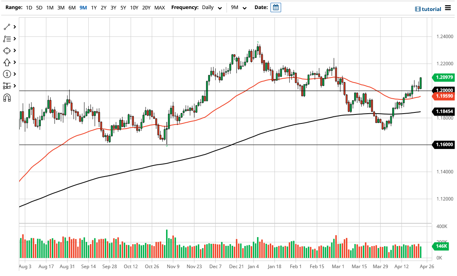Set range to 6M
457x276 pixels.
[x=72, y=7]
